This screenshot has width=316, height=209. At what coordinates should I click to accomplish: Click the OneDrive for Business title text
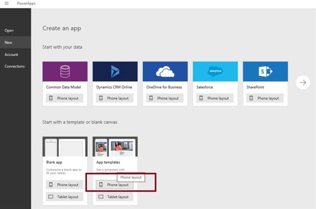pos(164,87)
